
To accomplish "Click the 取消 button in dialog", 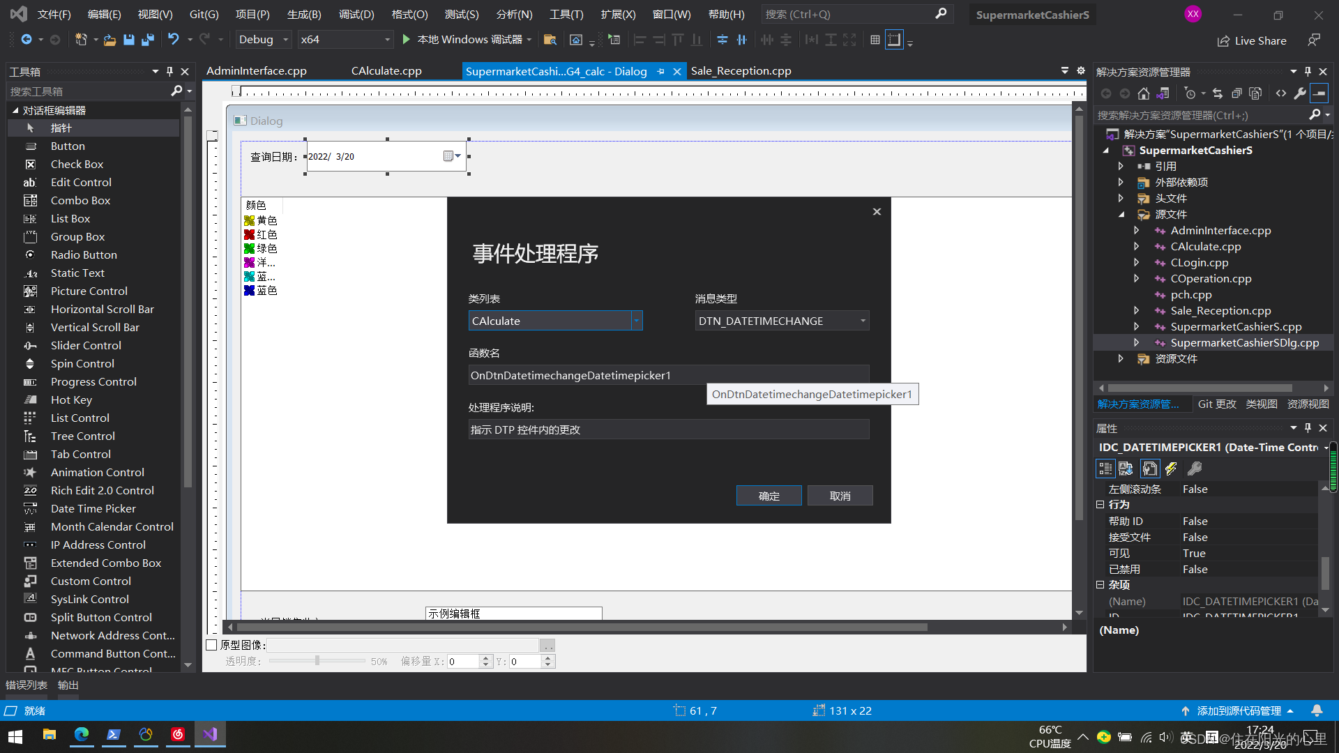I will pyautogui.click(x=840, y=496).
